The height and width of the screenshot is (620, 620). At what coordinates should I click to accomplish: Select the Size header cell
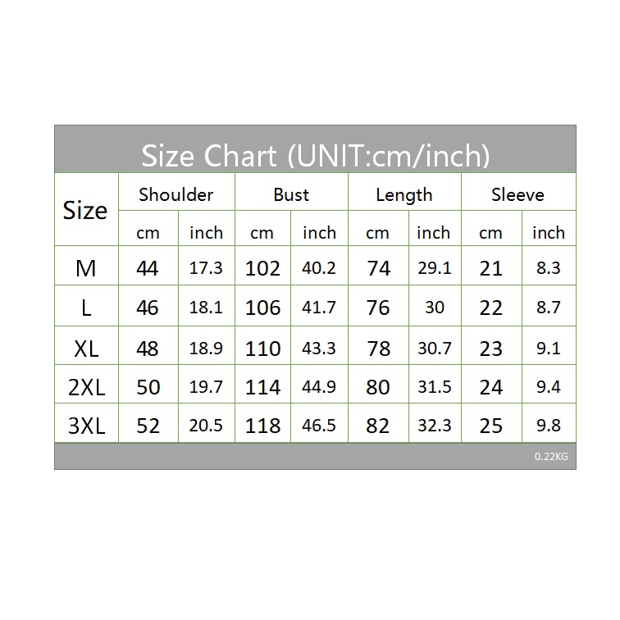pyautogui.click(x=85, y=211)
